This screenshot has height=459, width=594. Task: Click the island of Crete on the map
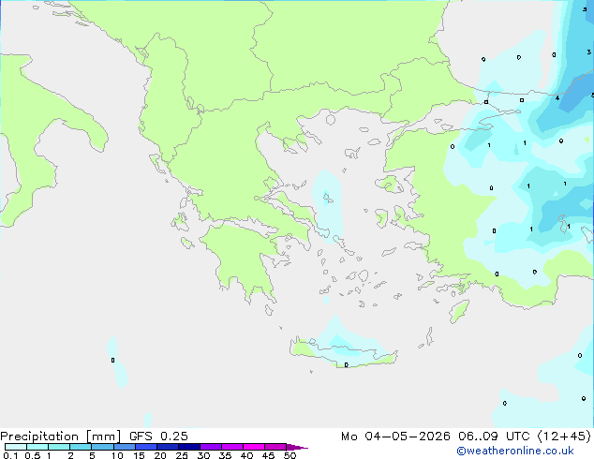click(343, 353)
